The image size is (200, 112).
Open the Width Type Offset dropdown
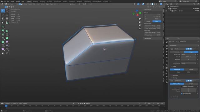188,54
